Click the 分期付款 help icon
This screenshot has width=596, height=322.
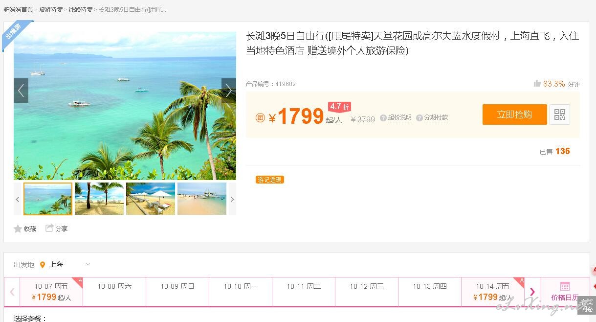pos(419,117)
